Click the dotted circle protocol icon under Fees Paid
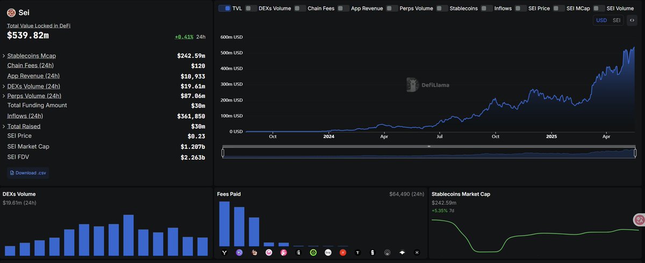The height and width of the screenshot is (263, 645). click(417, 252)
